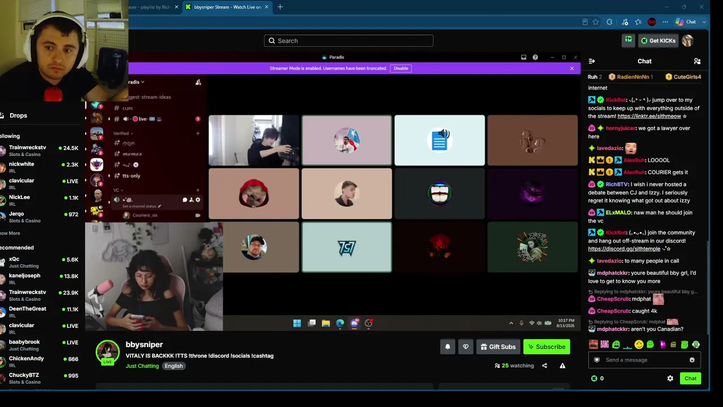Add channel to Verified category
Screen dimensions: 723x407
(198, 133)
